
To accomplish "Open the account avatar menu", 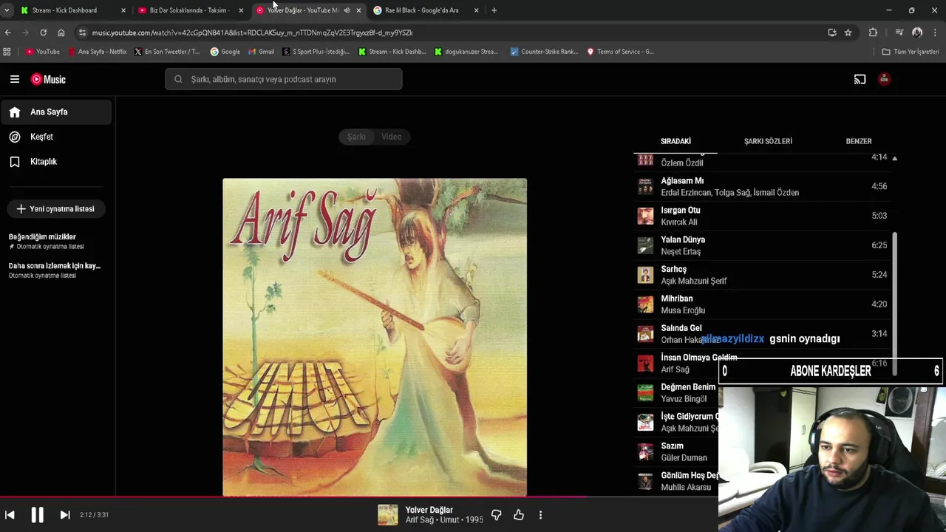I will click(x=884, y=79).
